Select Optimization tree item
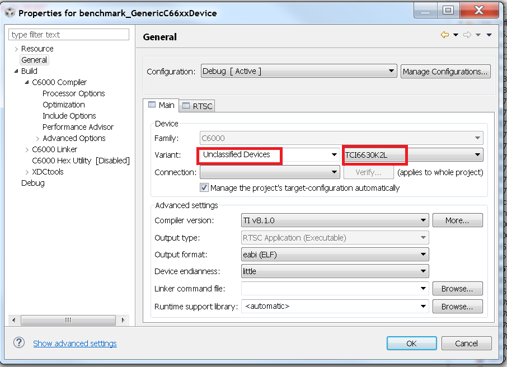 [x=64, y=105]
